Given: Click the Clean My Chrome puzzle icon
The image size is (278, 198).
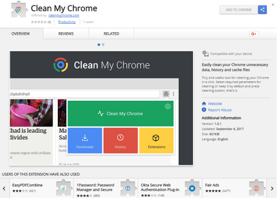Looking at the screenshot, I should coord(19,10).
